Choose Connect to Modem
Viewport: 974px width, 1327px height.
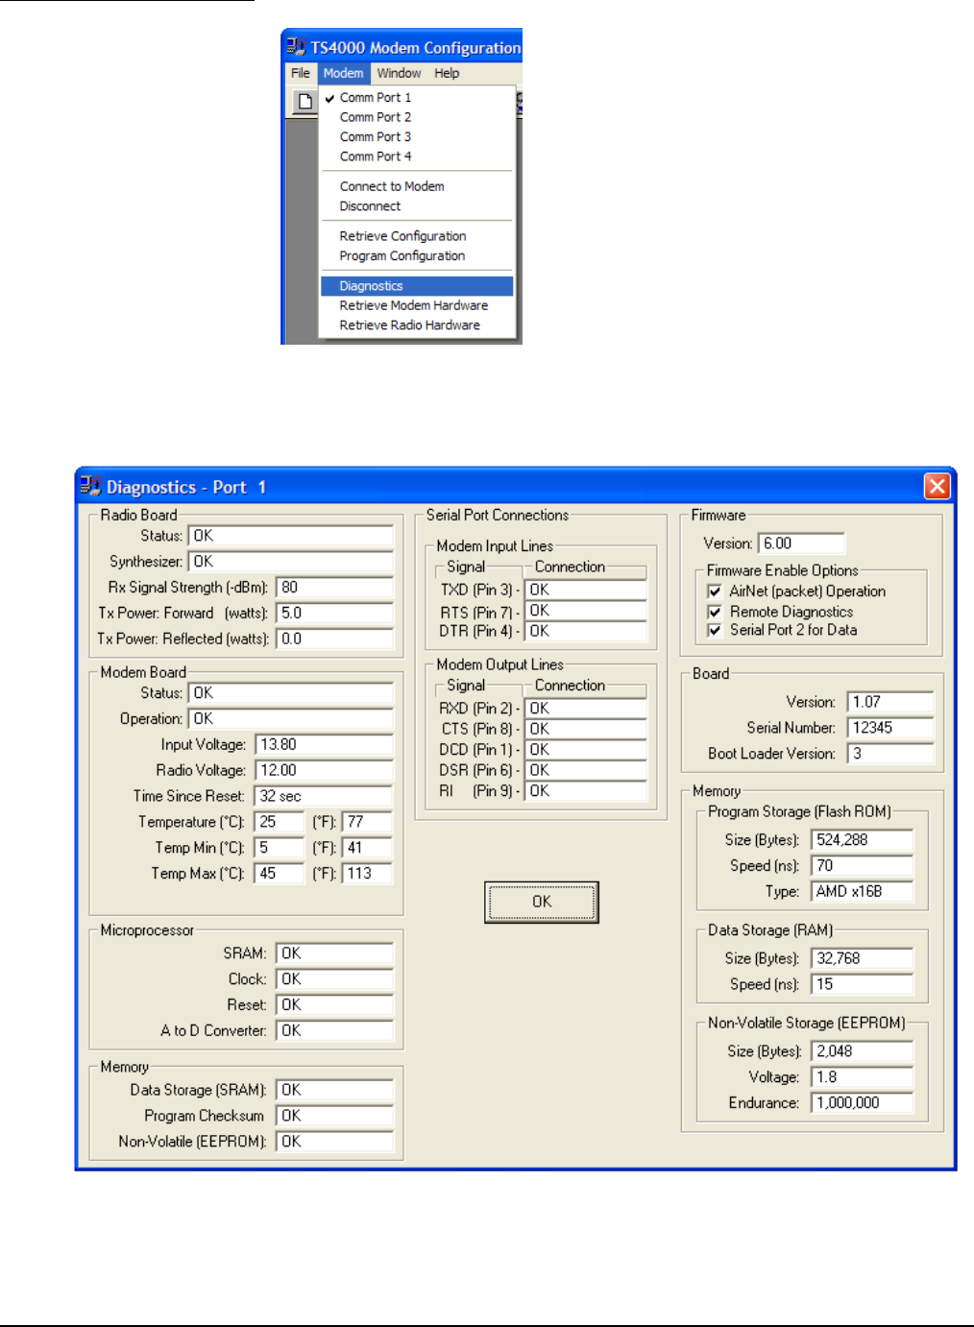pos(417,186)
